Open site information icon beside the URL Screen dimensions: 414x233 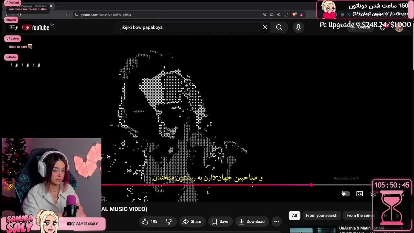click(x=76, y=15)
